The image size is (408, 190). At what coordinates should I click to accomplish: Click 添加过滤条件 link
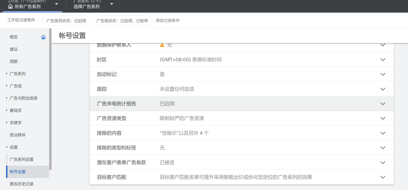click(x=167, y=20)
